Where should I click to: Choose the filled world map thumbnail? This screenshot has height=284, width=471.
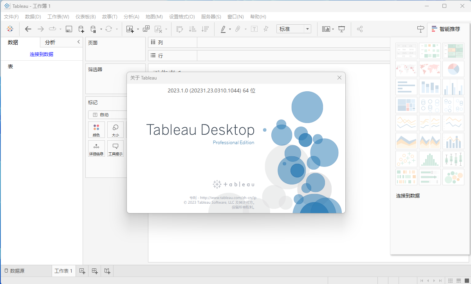tap(430, 69)
